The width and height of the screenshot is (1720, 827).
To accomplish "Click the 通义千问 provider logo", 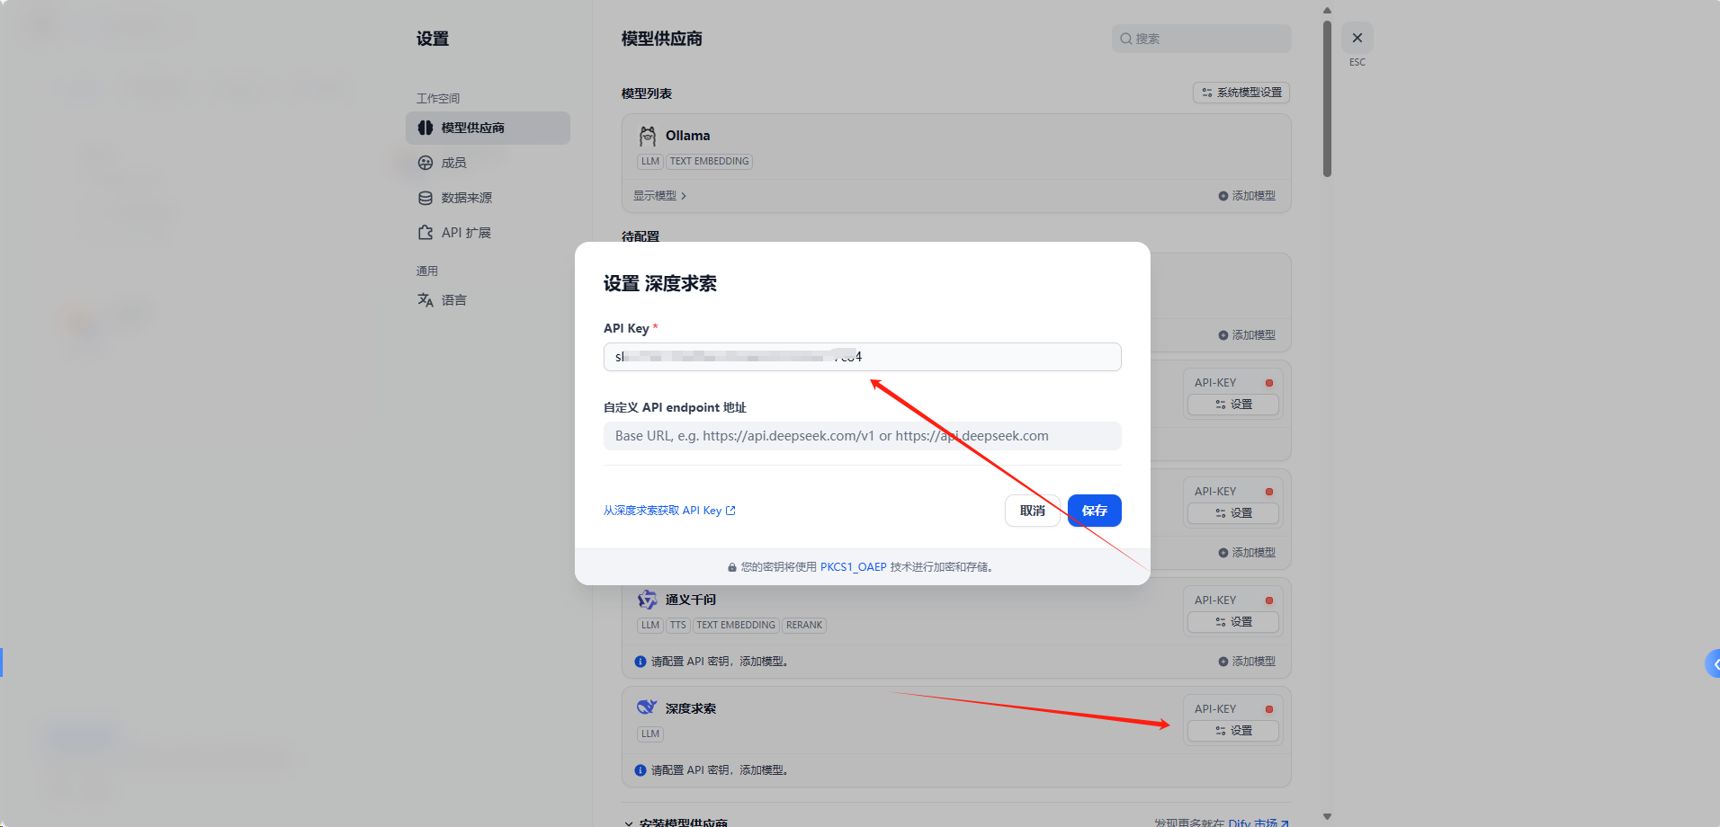I will (648, 600).
